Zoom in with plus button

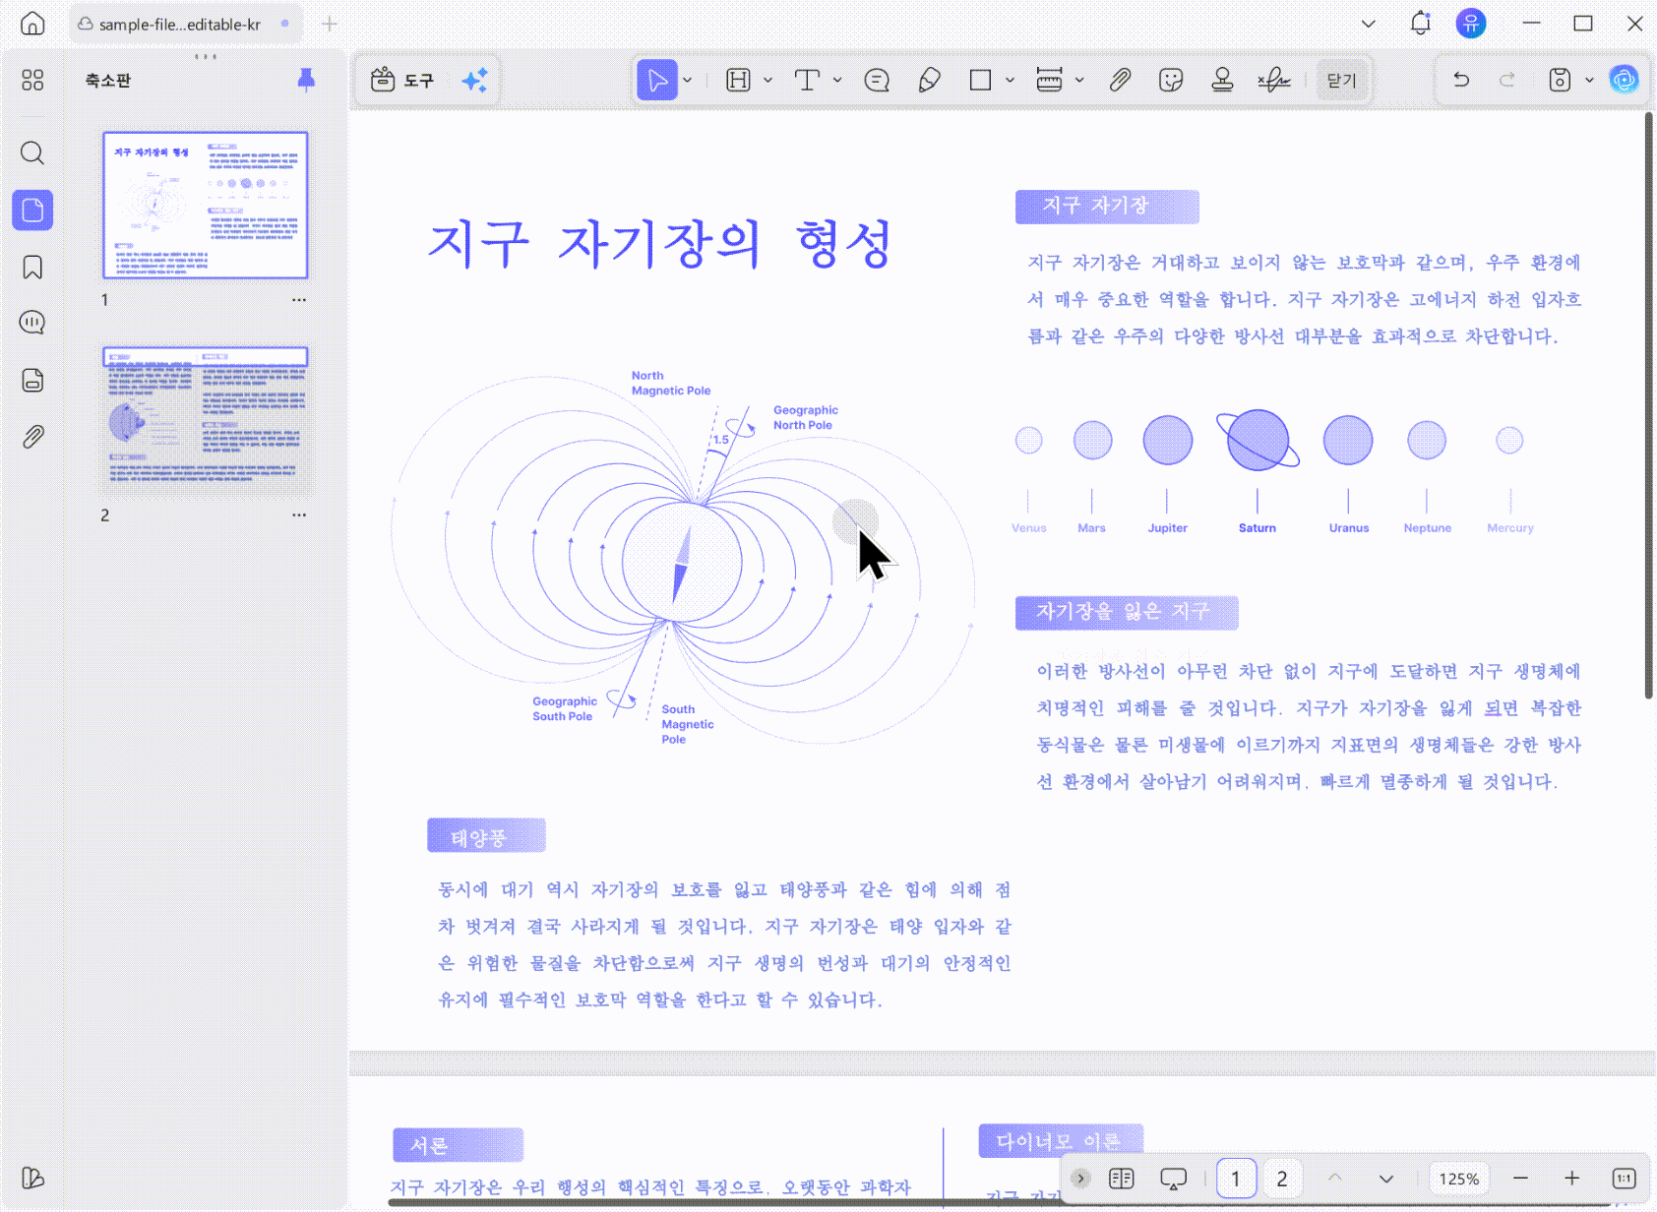click(x=1572, y=1179)
